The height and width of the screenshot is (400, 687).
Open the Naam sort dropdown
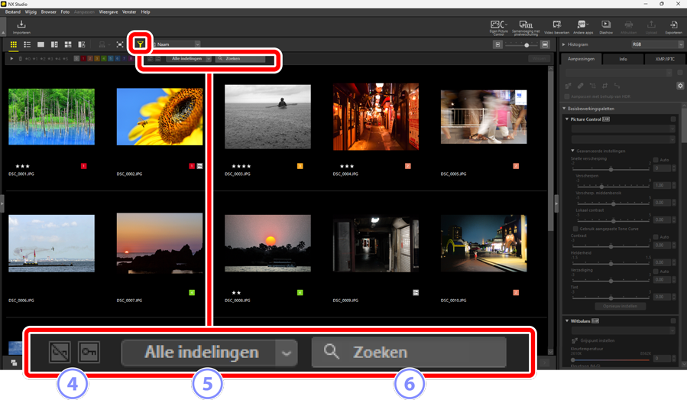(176, 44)
